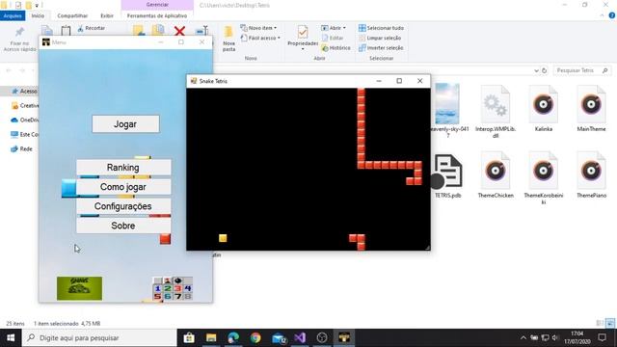The image size is (617, 347).
Task: Open the volume control in system tray
Action: click(555, 338)
